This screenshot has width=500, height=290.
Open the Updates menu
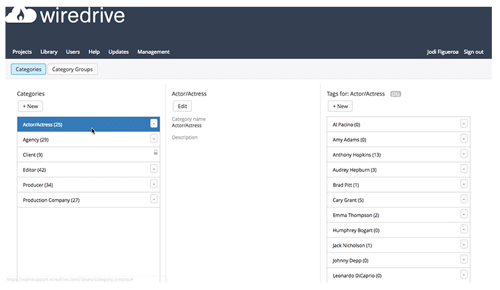[x=118, y=52]
